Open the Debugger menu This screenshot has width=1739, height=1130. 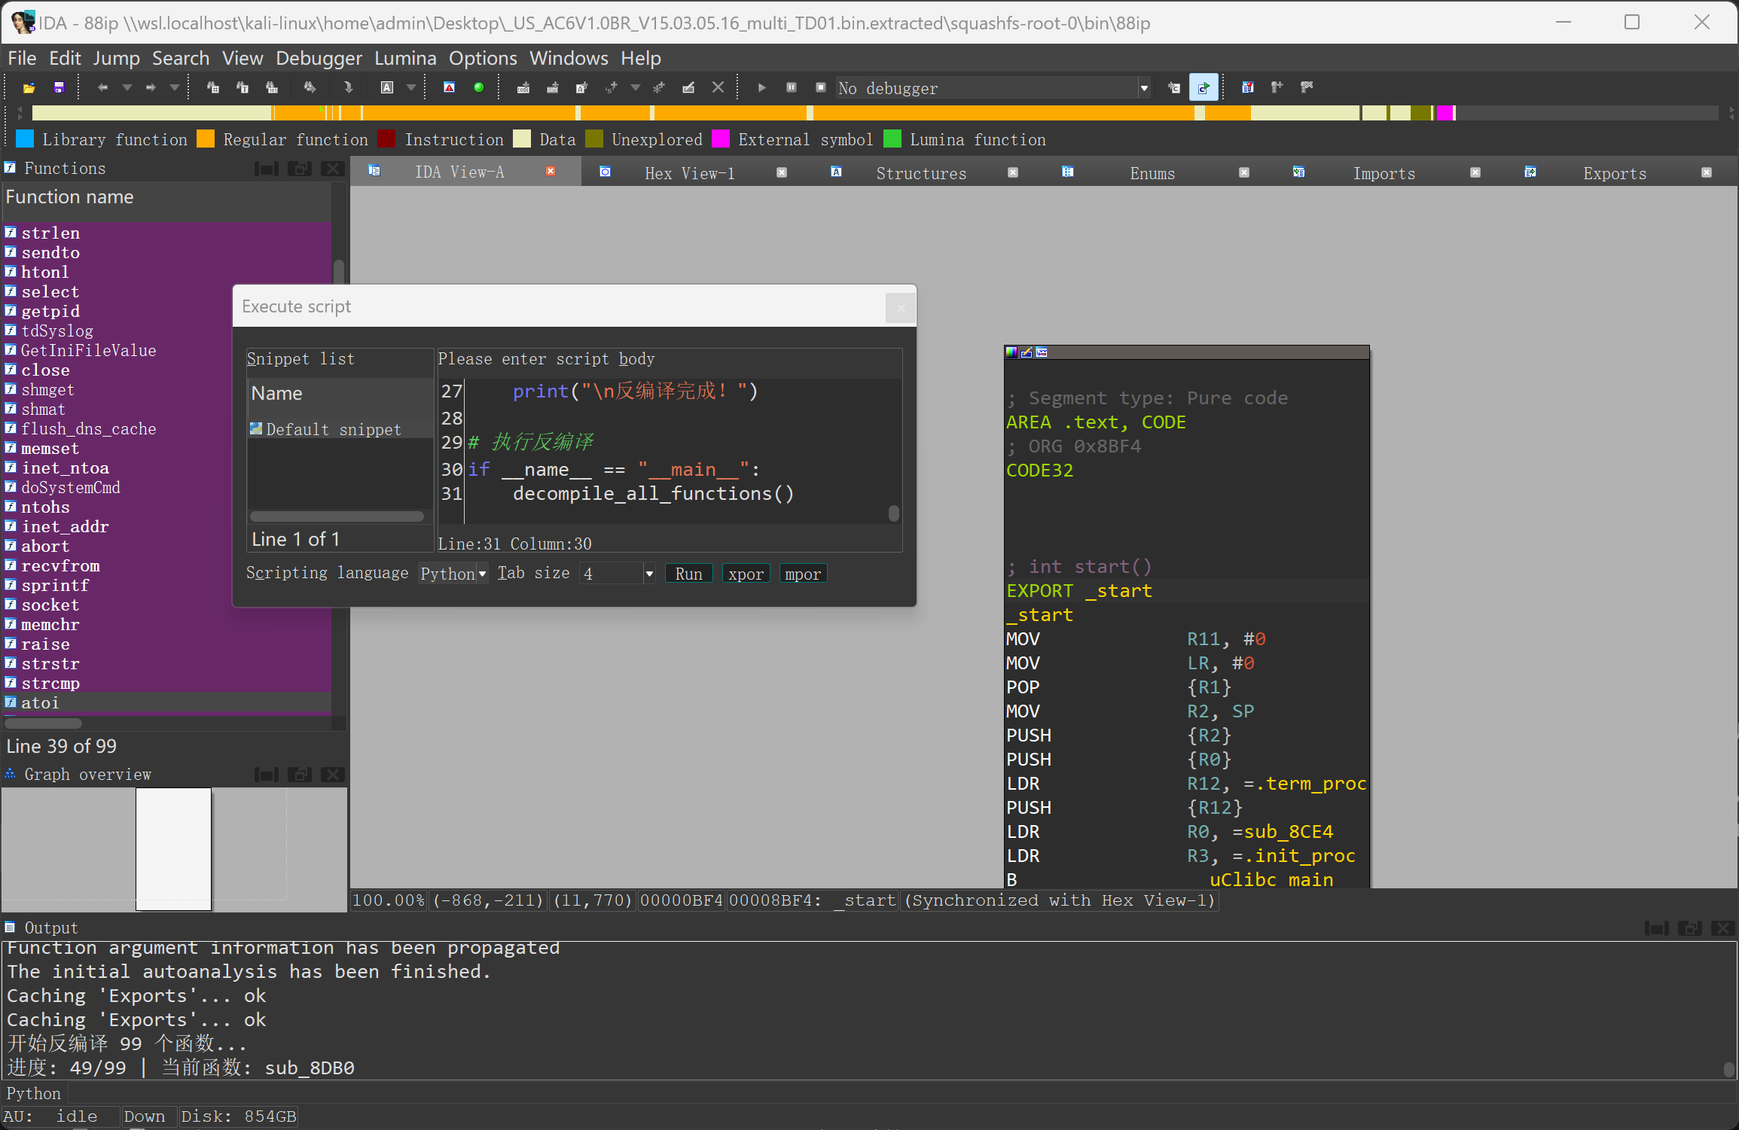(319, 58)
